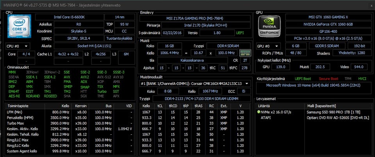Click the 4x32 + 4x32 L1 cache value
375x157 pixels.
tap(68, 54)
